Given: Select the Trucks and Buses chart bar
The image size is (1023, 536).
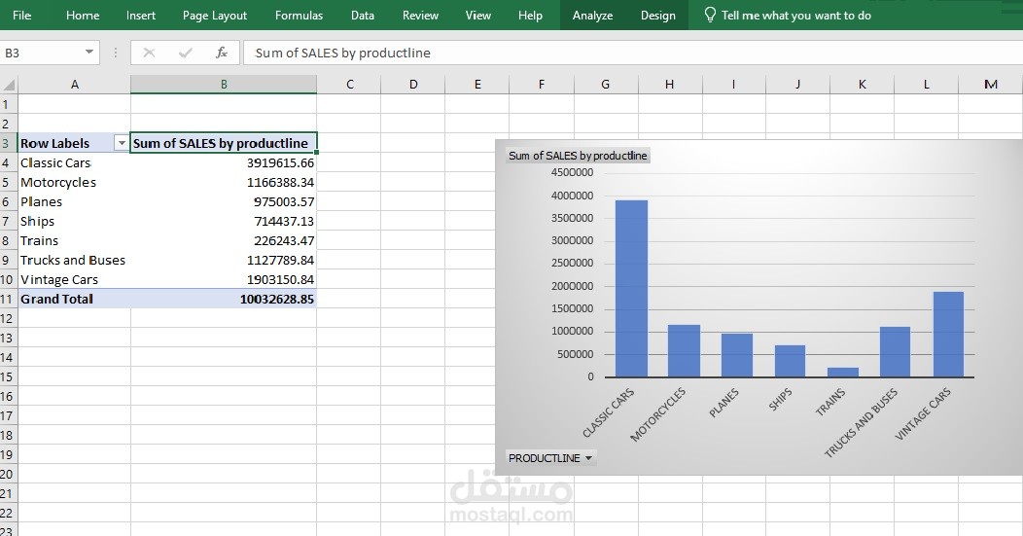Looking at the screenshot, I should point(895,352).
